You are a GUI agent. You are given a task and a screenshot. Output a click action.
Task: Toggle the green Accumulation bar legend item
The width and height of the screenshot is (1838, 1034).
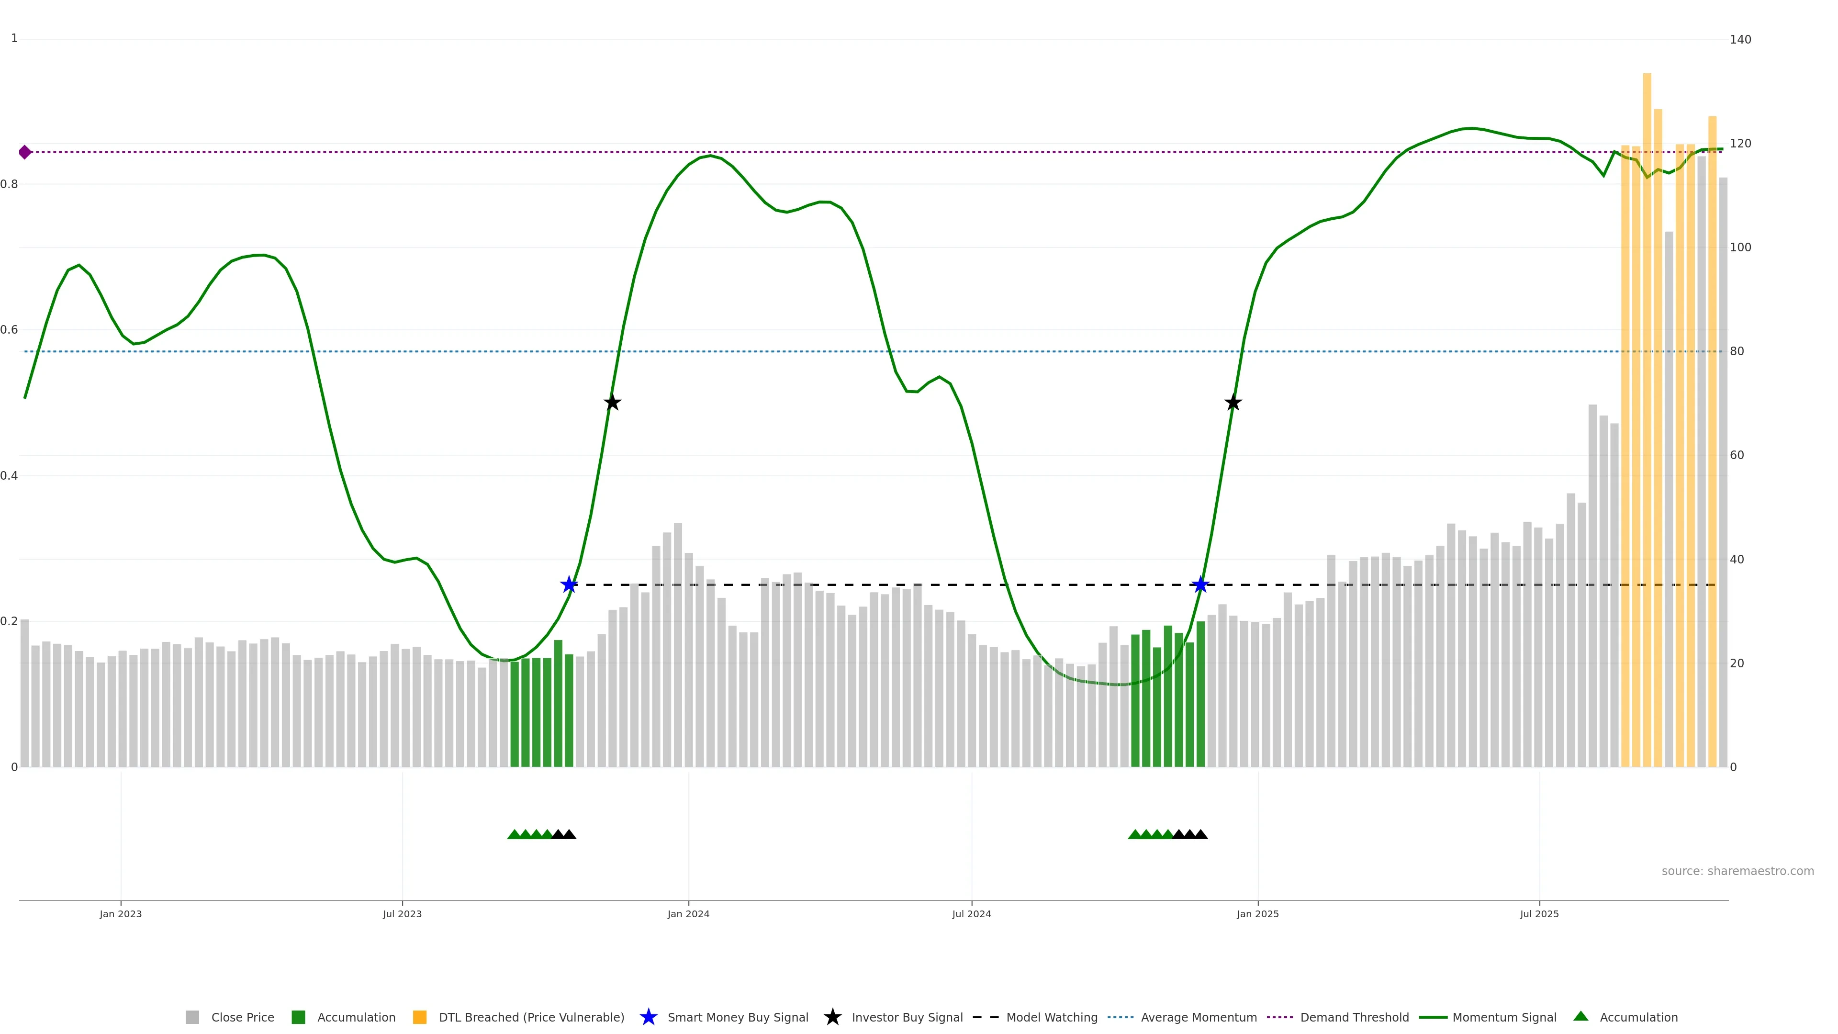pyautogui.click(x=298, y=1018)
